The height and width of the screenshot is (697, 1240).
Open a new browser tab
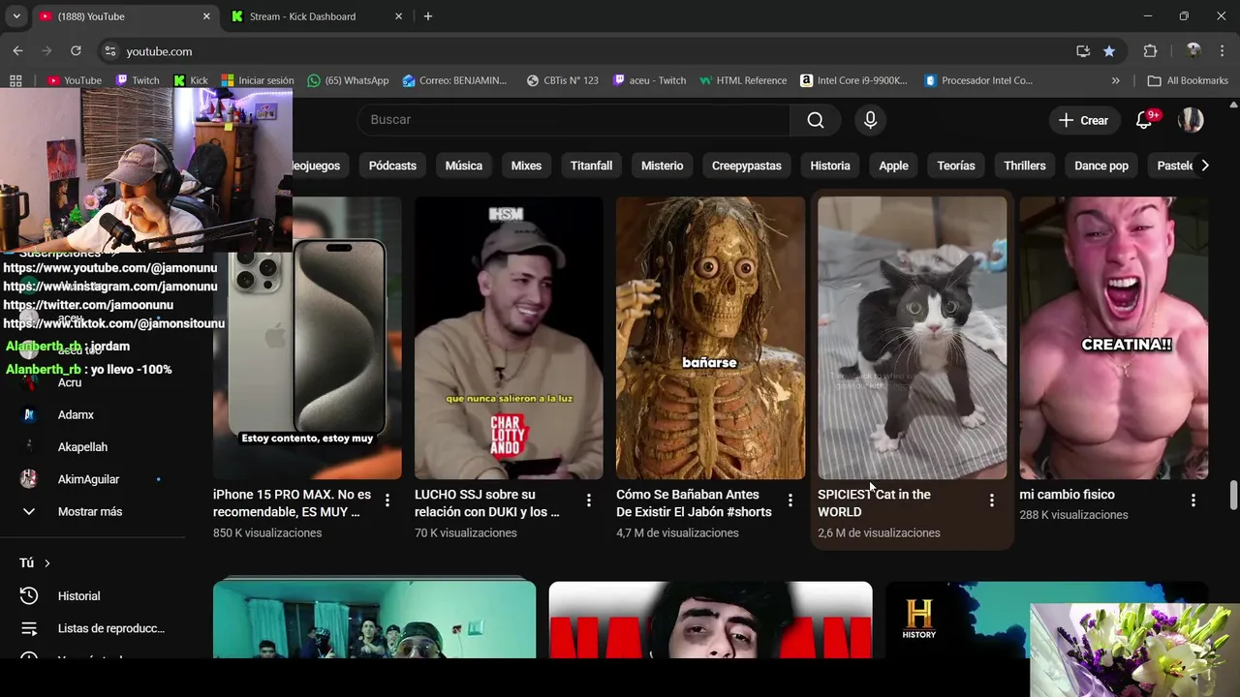click(428, 16)
